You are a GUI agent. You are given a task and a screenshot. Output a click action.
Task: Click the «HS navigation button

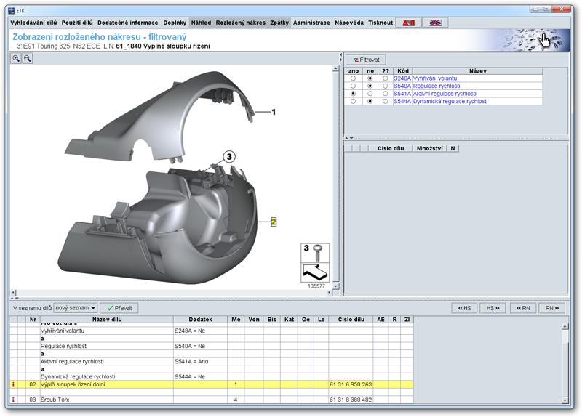click(464, 308)
